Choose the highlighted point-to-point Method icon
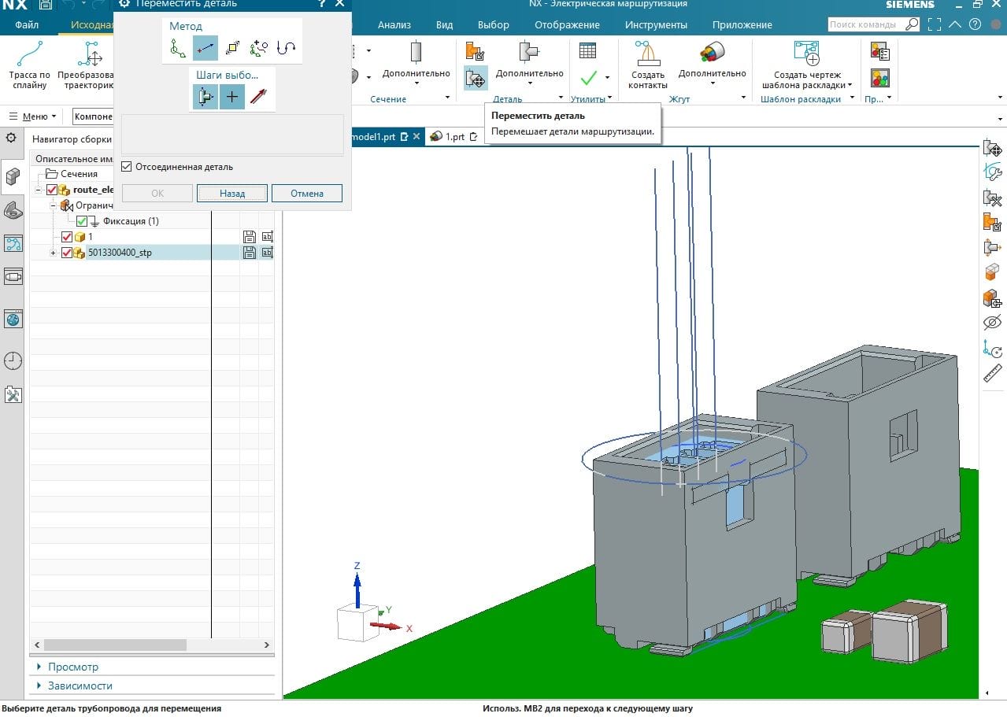 [205, 49]
